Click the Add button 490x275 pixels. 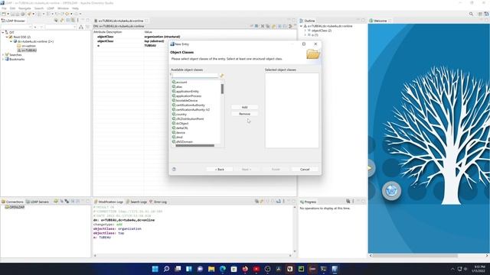pos(245,107)
